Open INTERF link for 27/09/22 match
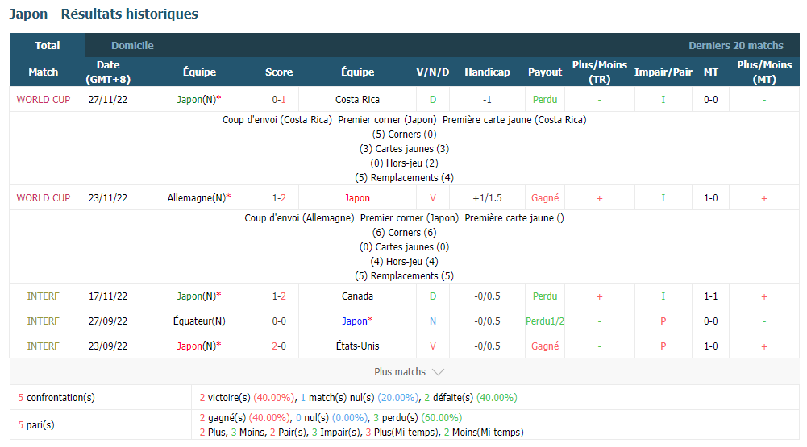The image size is (807, 447). point(44,321)
